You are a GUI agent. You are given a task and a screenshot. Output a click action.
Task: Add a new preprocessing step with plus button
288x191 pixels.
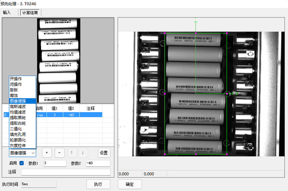click(x=47, y=153)
